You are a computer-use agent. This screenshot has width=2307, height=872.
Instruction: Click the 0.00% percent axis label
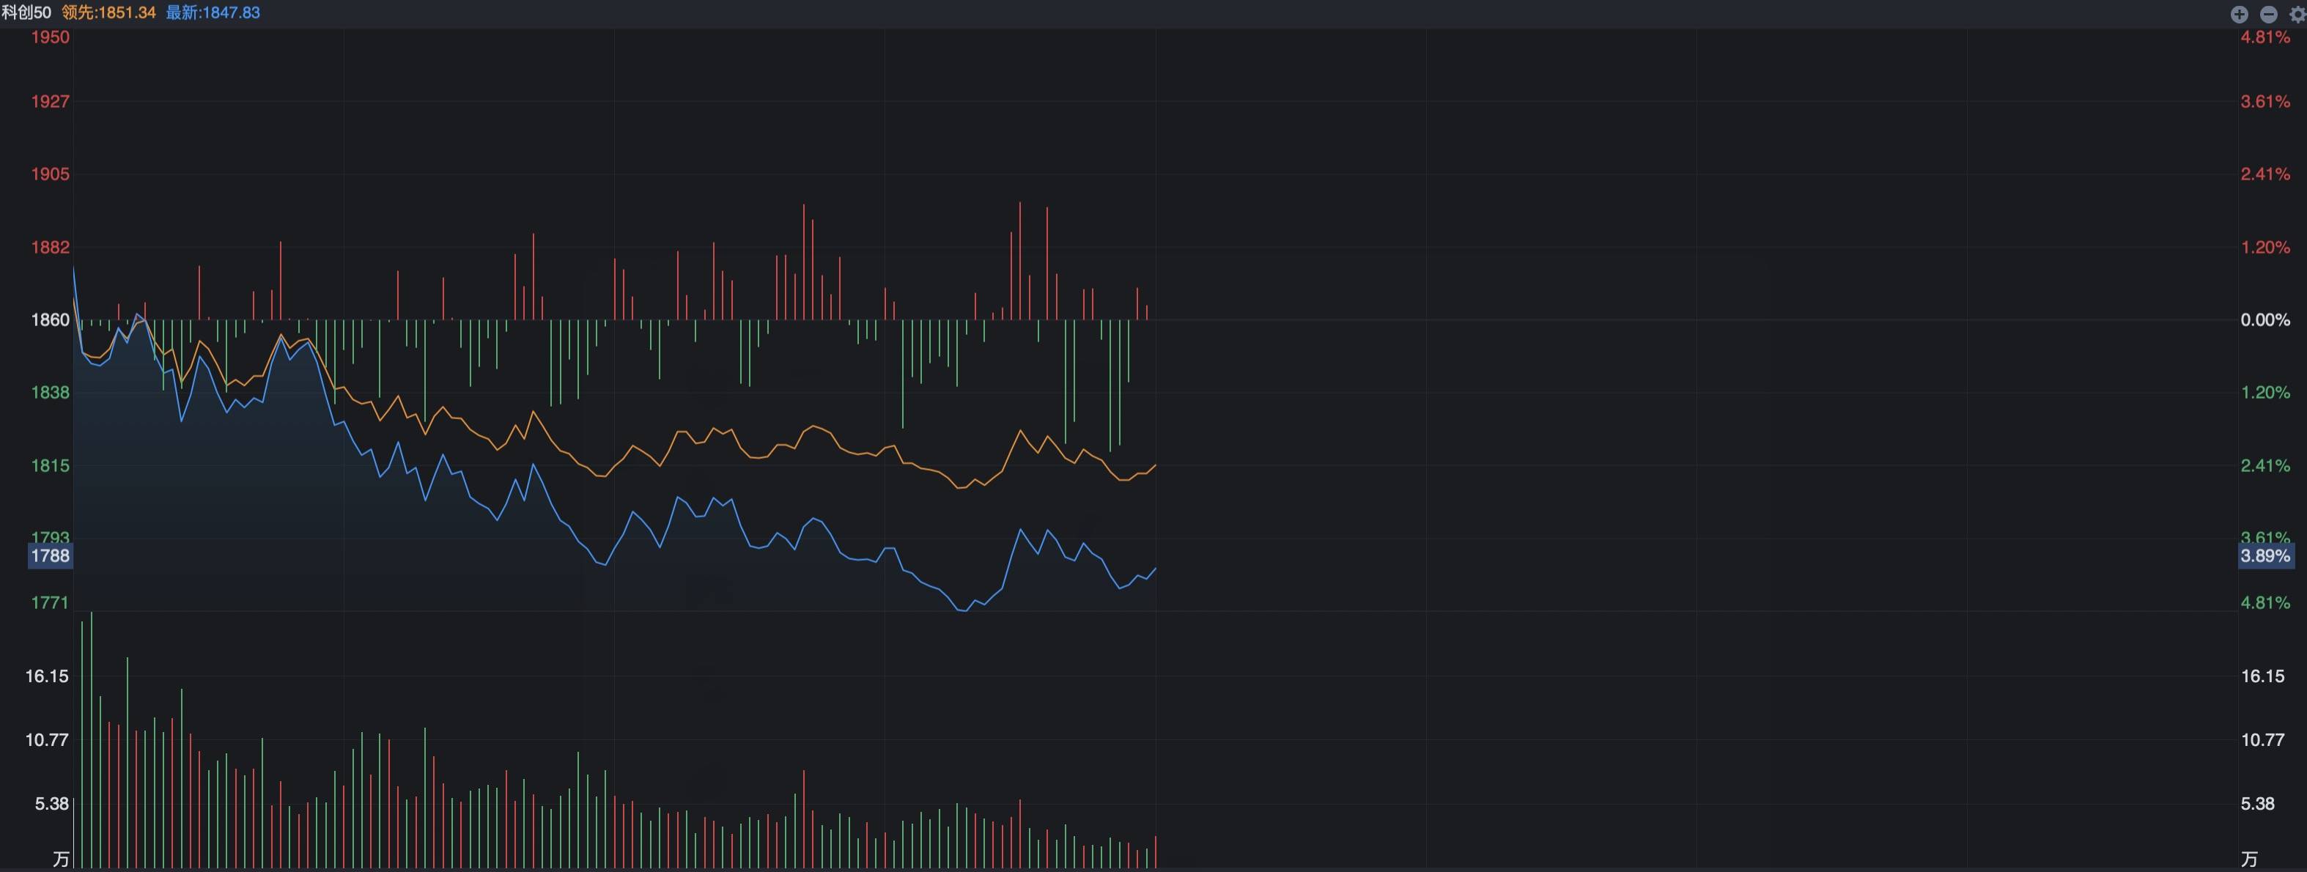point(2266,319)
